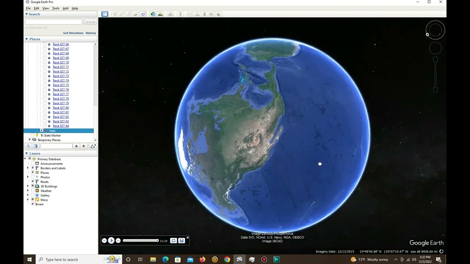470x264 pixels.
Task: Click the Places panel search magnifier icon
Action: click(x=28, y=146)
